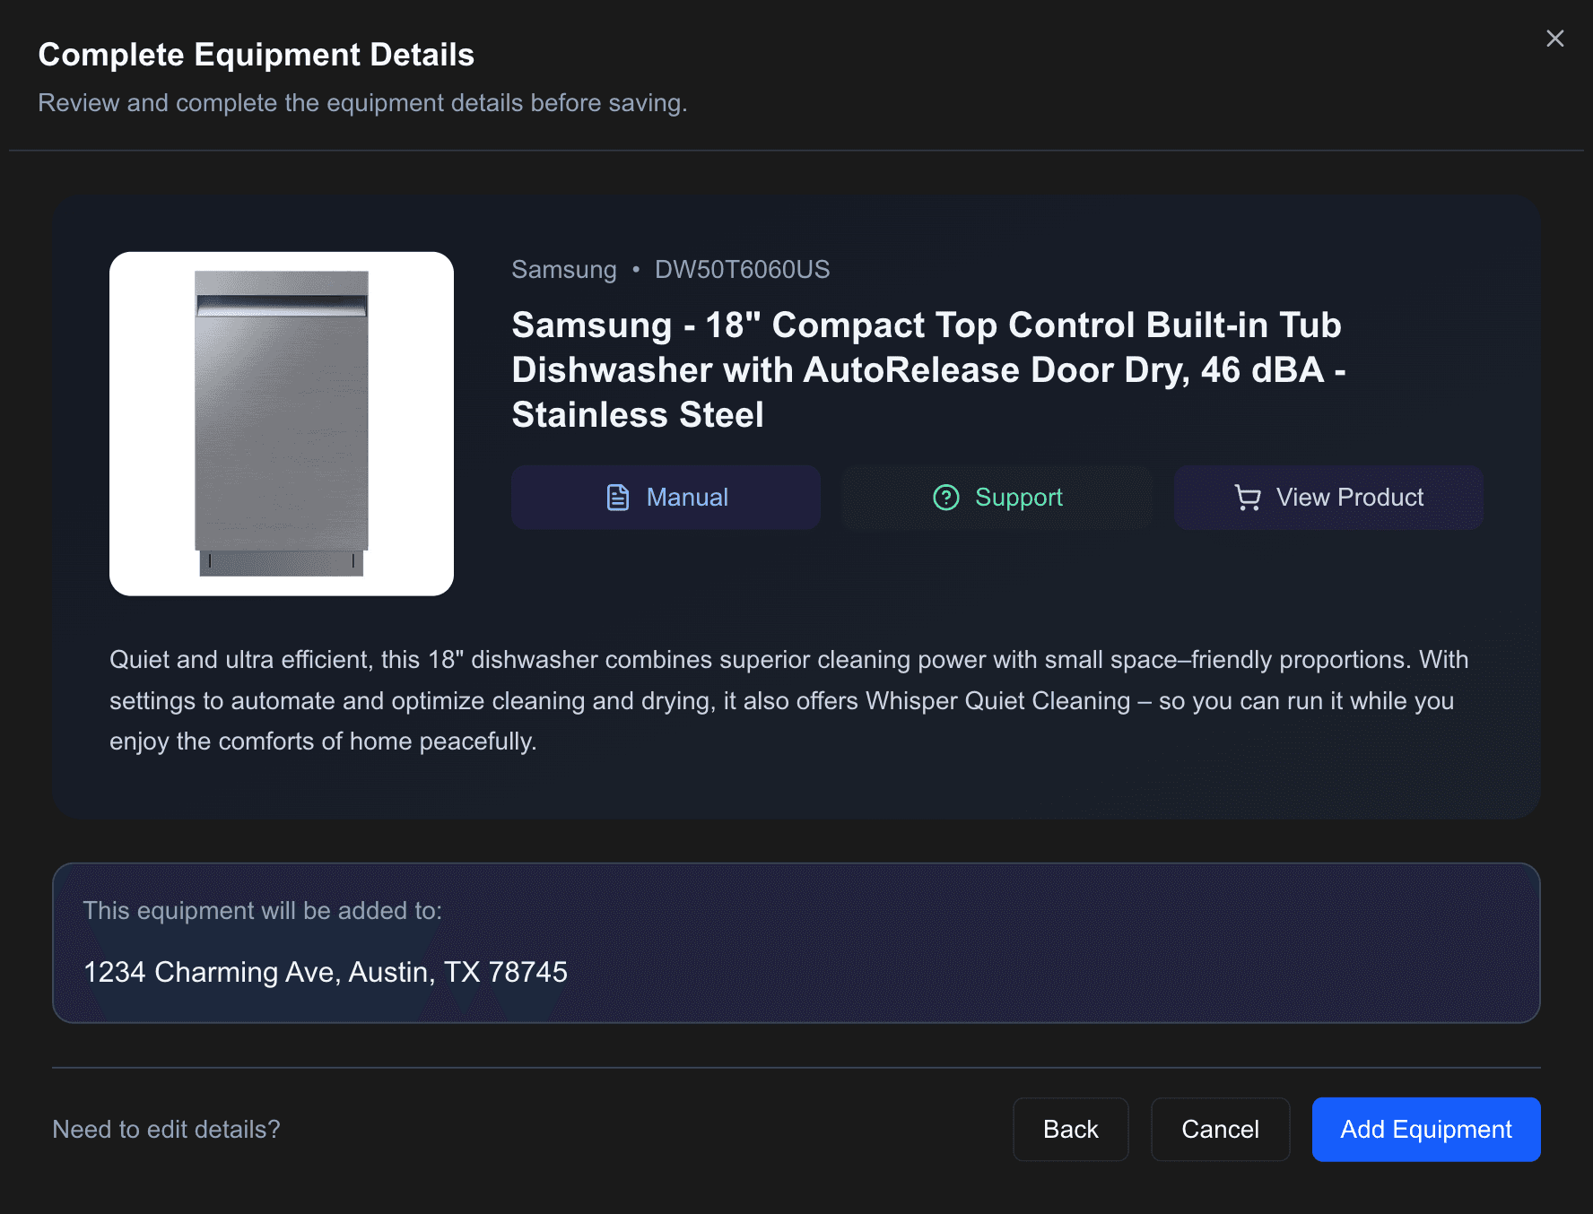Screen dimensions: 1593x1214
Task: Click the shopping cart icon in View Product
Action: (1249, 498)
